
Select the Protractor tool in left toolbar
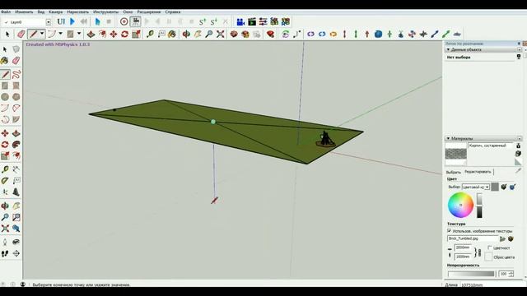pos(5,181)
